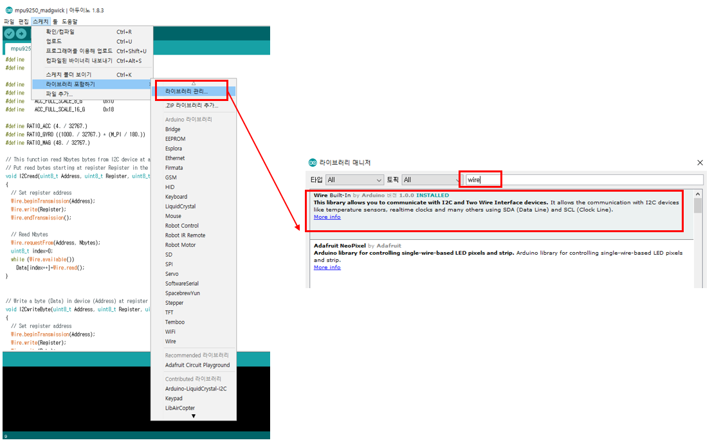The width and height of the screenshot is (712, 447).
Task: Click submenu scroll-down arrow at bottom
Action: [194, 416]
